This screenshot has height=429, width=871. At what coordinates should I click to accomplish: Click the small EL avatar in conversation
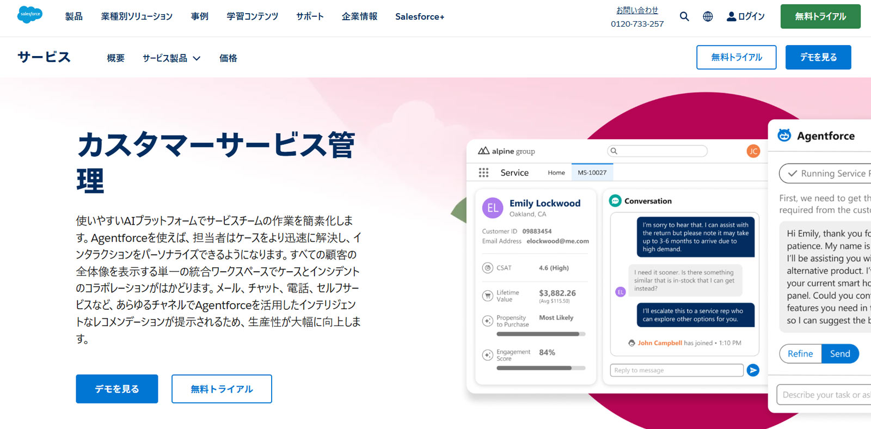click(620, 292)
